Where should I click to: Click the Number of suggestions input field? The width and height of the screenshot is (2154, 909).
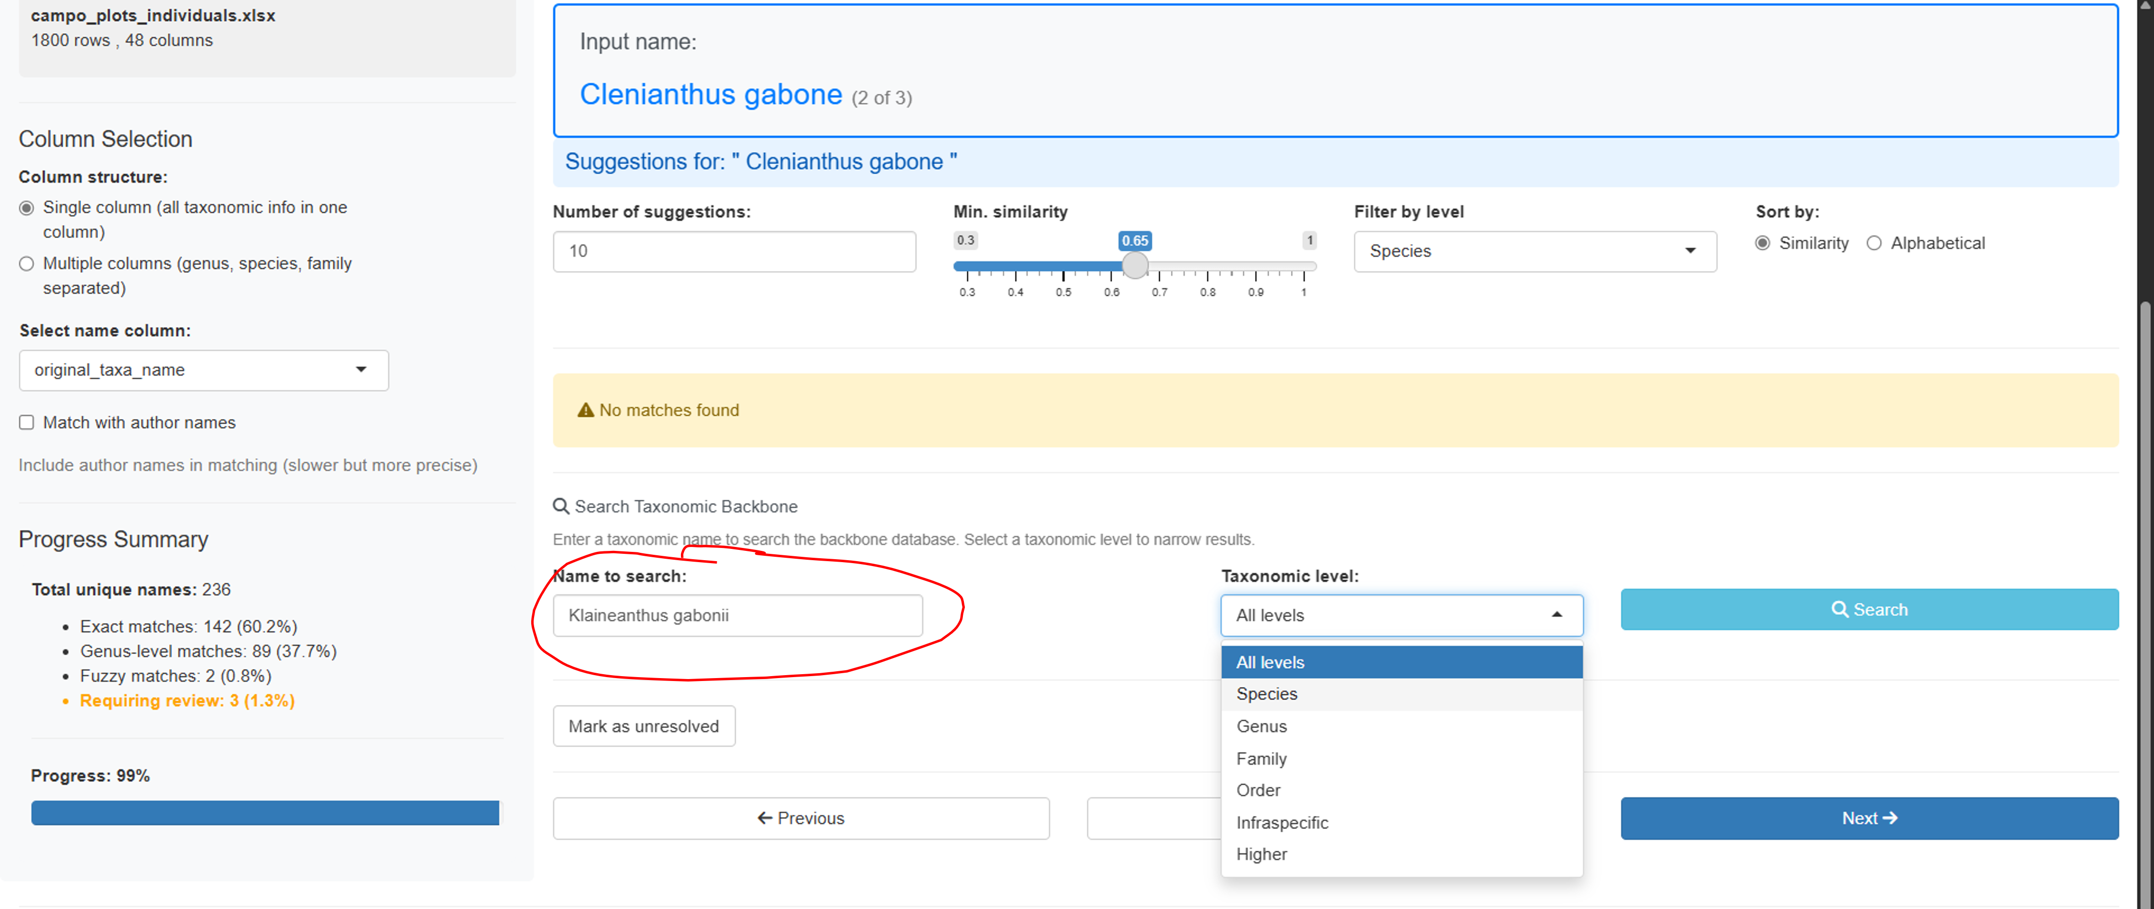point(734,250)
